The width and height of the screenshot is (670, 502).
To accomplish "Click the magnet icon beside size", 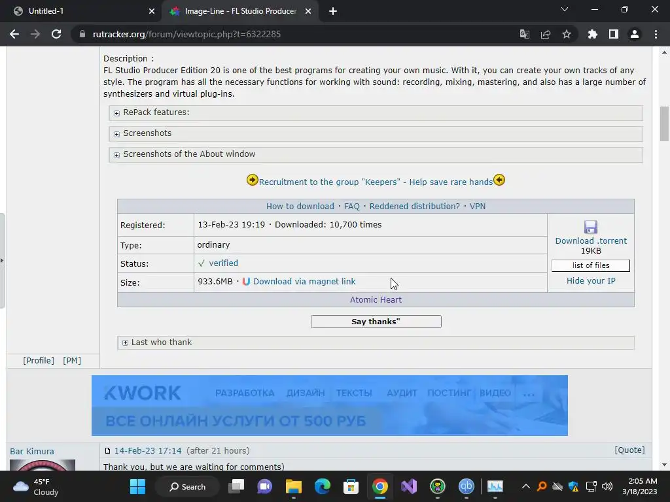I will tap(246, 282).
